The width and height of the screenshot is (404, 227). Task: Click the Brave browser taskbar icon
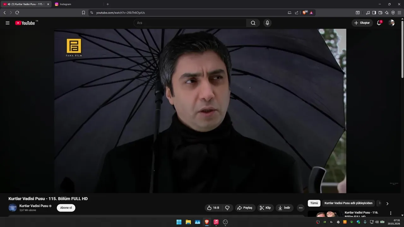click(x=207, y=222)
